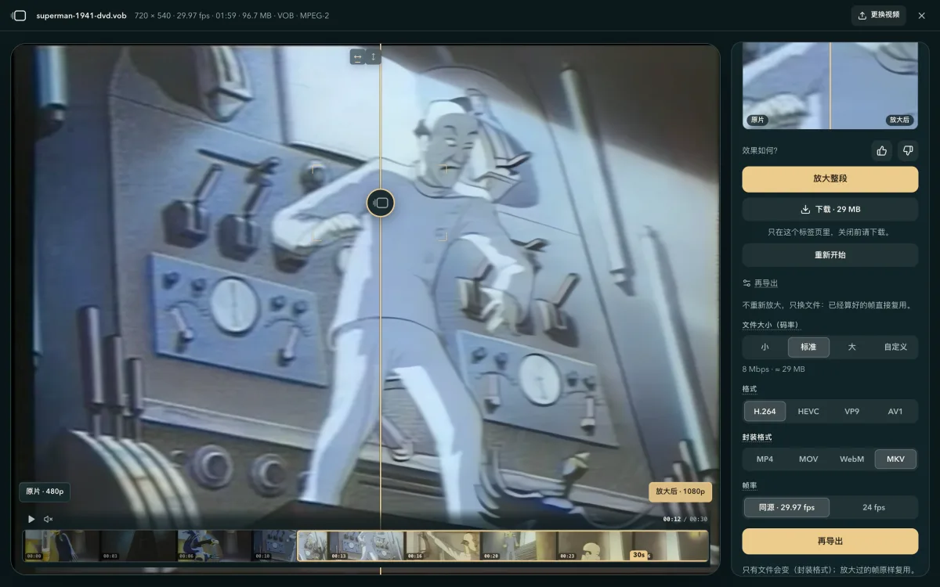Screen dimensions: 940x587
Task: Unmute the video audio
Action: pyautogui.click(x=49, y=519)
